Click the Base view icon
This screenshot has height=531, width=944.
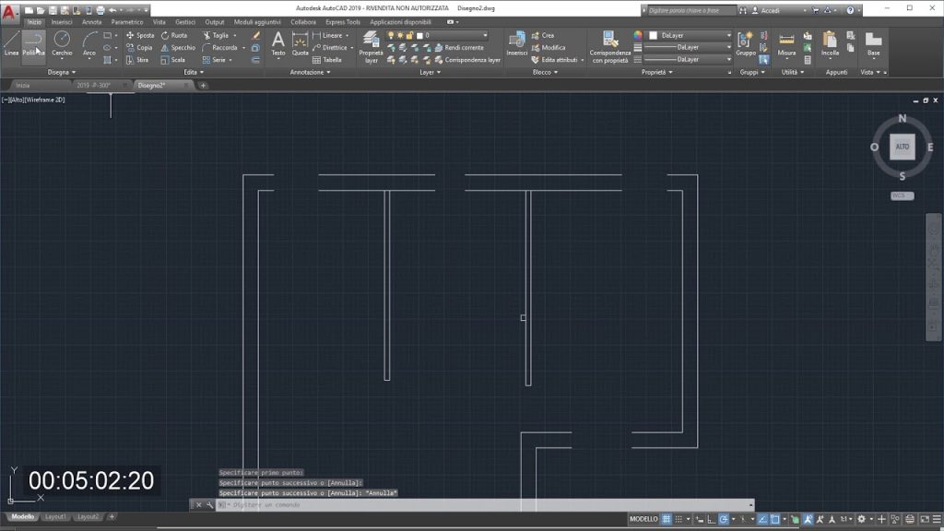[874, 44]
